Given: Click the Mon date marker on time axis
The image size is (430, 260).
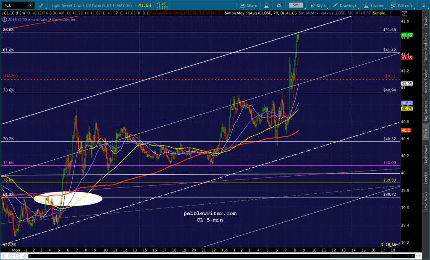Looking at the screenshot, I should [x=16, y=250].
